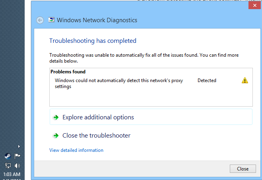This screenshot has width=262, height=180.
Task: Close the dialog with the red X
Action: click(x=254, y=5)
